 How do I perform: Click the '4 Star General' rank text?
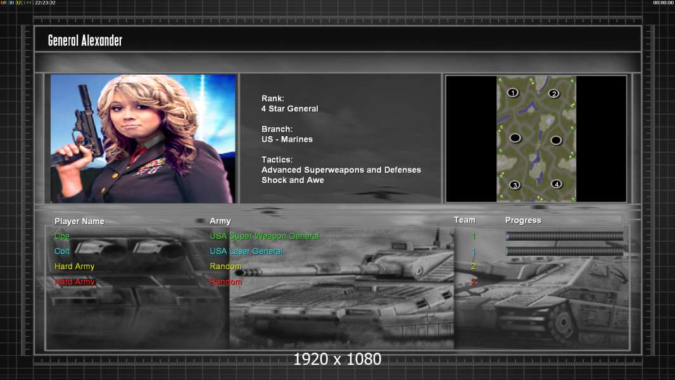click(x=290, y=109)
